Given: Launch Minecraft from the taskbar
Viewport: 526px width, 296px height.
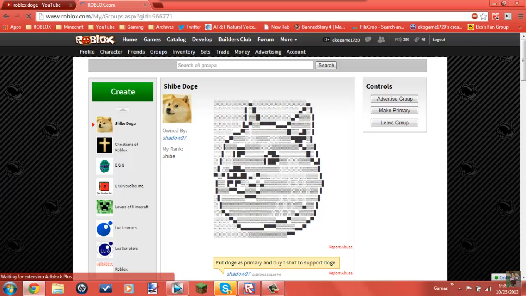Looking at the screenshot, I should pyautogui.click(x=201, y=288).
